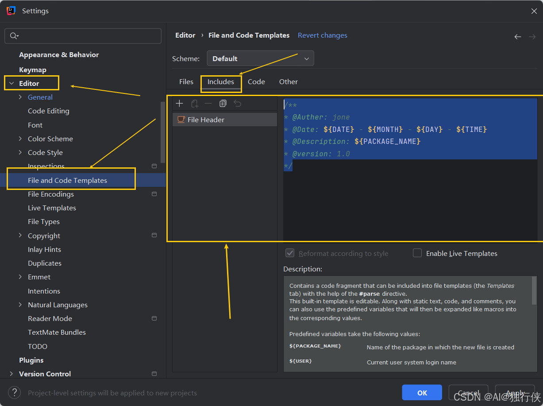Screen dimensions: 543x406
Task: Switch to the Includes tab
Action: [x=221, y=81]
